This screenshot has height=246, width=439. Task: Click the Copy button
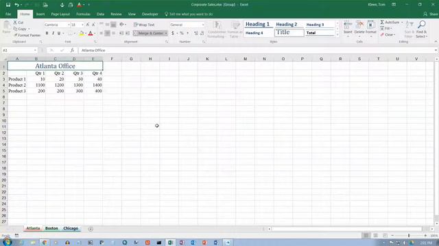click(x=20, y=29)
